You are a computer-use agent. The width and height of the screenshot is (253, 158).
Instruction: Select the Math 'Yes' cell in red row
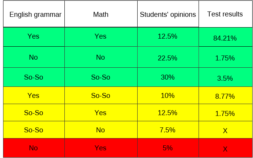(100, 148)
